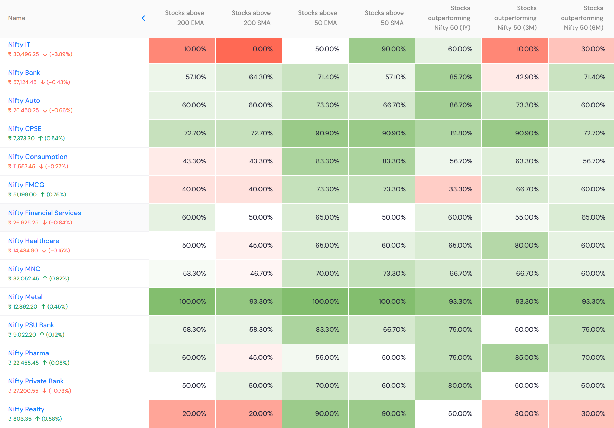Screen dimensions: 614x428
Task: Open the Nifty Pharma index link
Action: coord(28,353)
